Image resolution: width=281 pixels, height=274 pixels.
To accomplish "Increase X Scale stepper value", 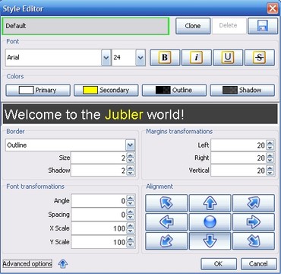I will click(x=131, y=226).
